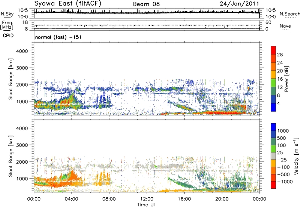This screenshot has width=300, height=207.
Task: Select the velocity panel 'Slant Range [km]' label
Action: pyautogui.click(x=10, y=156)
